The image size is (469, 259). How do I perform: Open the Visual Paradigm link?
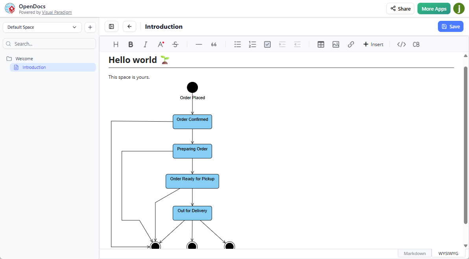point(57,12)
